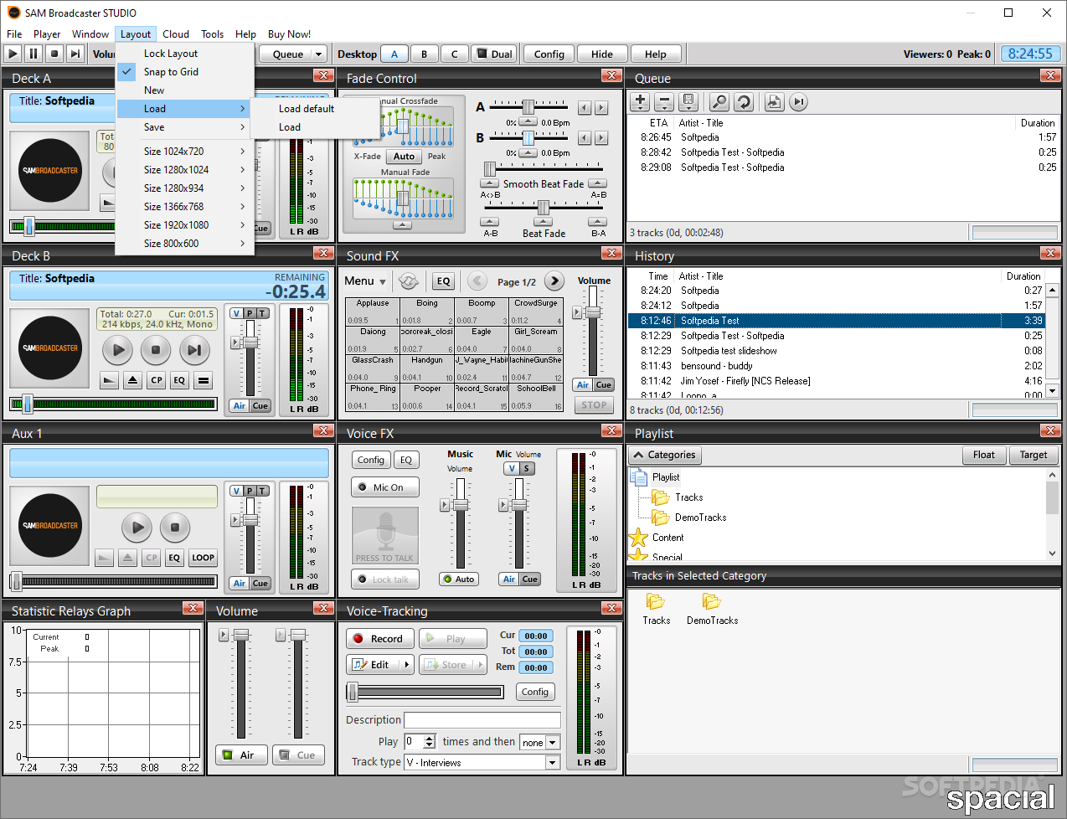Stop playback on Deck B
1067x819 pixels.
[x=156, y=350]
